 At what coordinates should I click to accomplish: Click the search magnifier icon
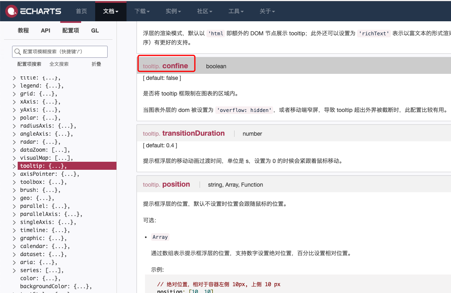click(x=17, y=51)
